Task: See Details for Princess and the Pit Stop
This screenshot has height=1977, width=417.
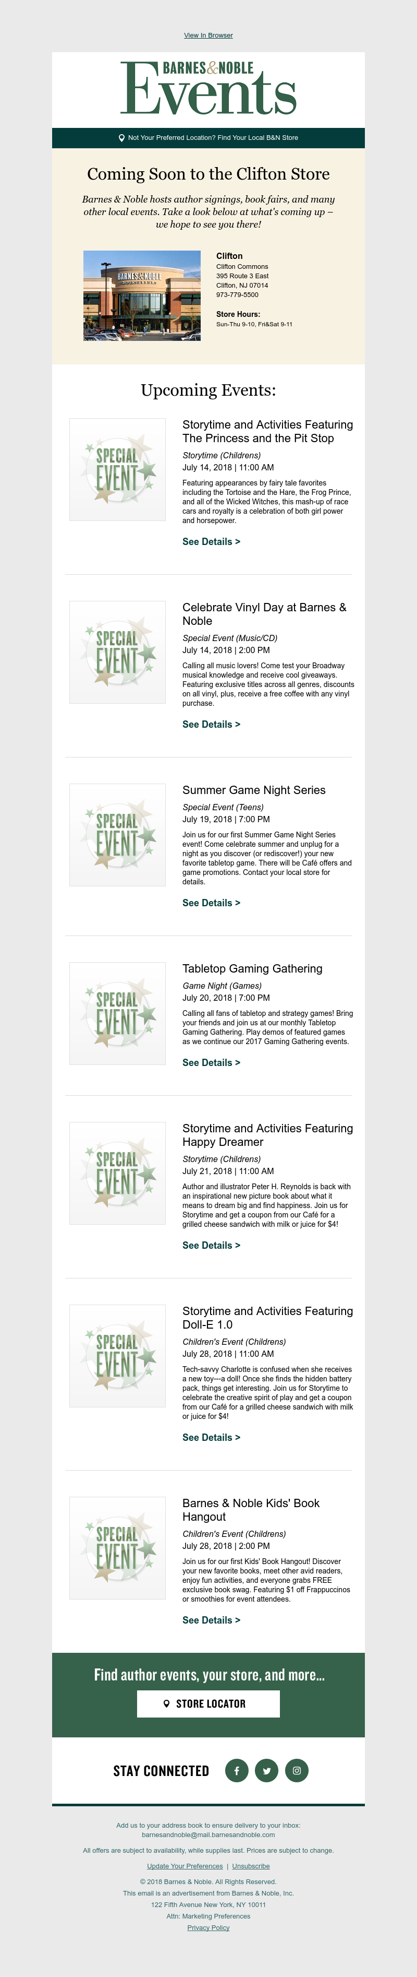Action: [x=212, y=542]
